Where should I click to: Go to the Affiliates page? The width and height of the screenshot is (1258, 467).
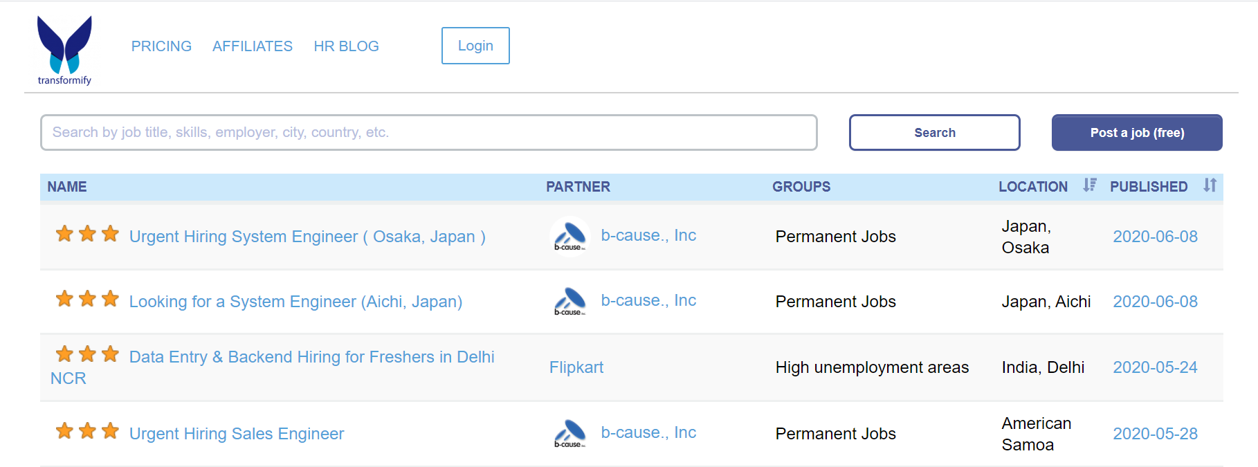[253, 46]
